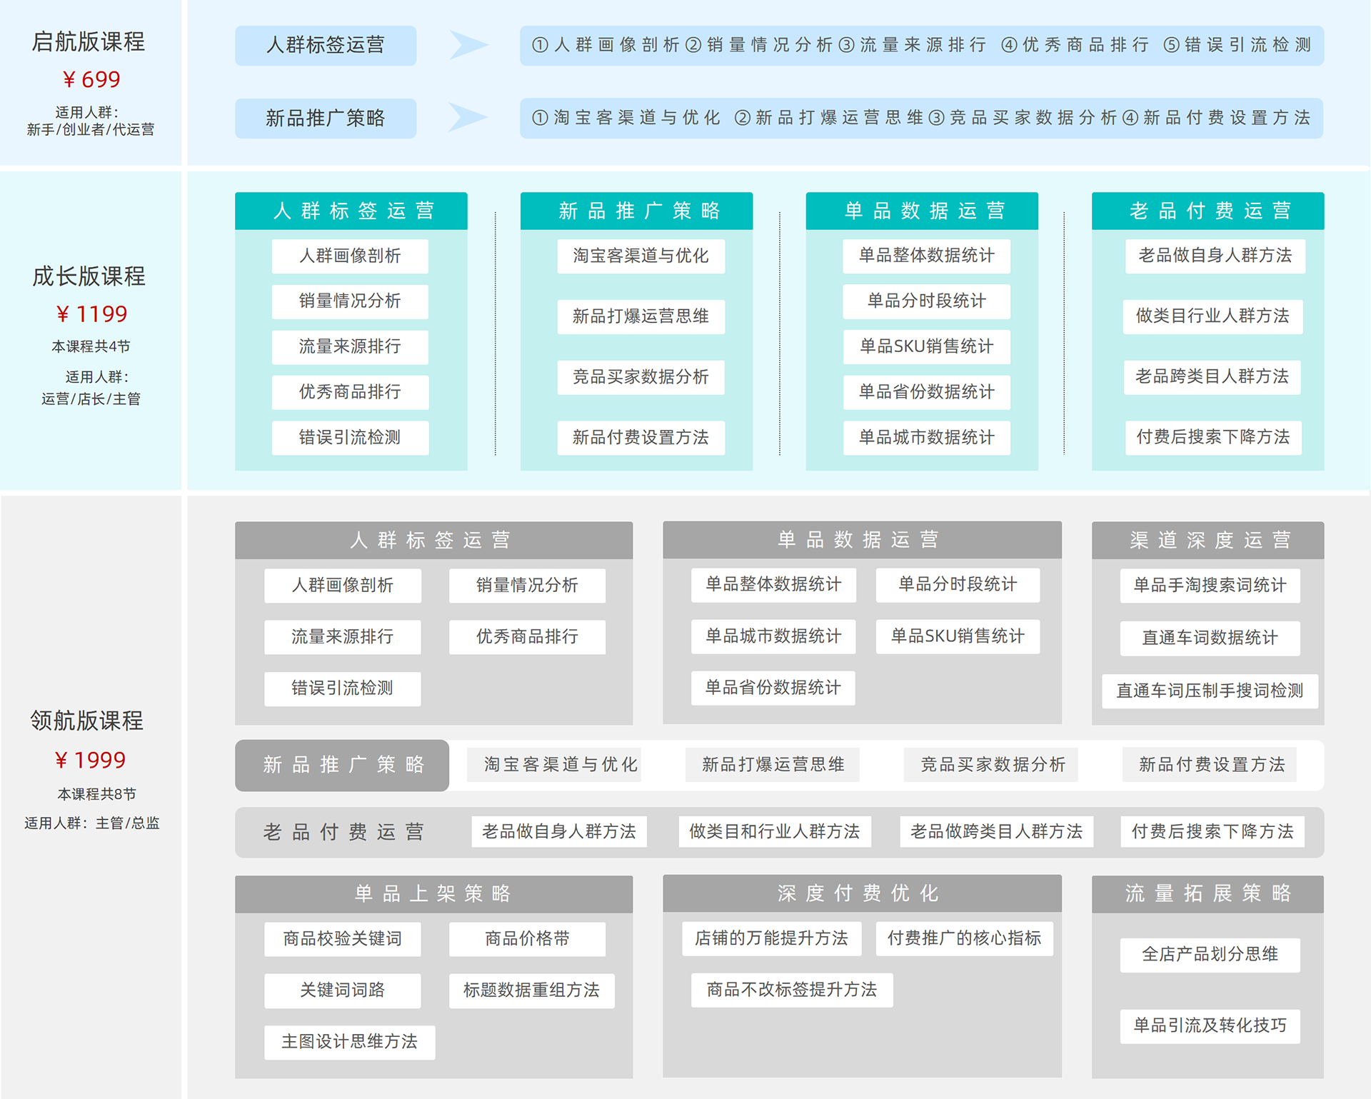This screenshot has height=1099, width=1371.
Task: Choose 全店产品划分思维 item
Action: 1210,955
